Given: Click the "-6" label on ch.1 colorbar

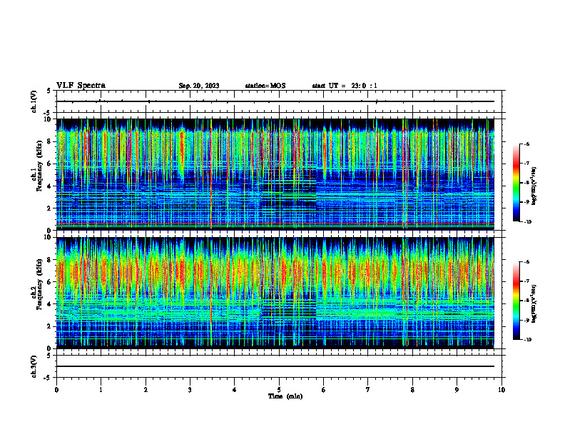Looking at the screenshot, I should [x=526, y=144].
